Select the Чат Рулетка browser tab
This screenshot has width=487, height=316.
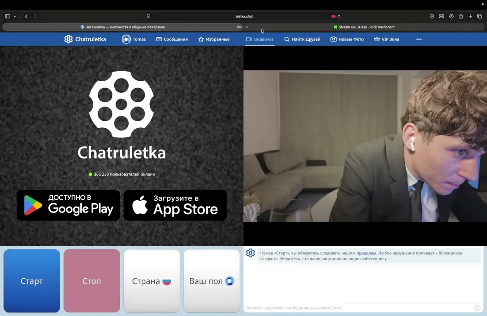(123, 27)
